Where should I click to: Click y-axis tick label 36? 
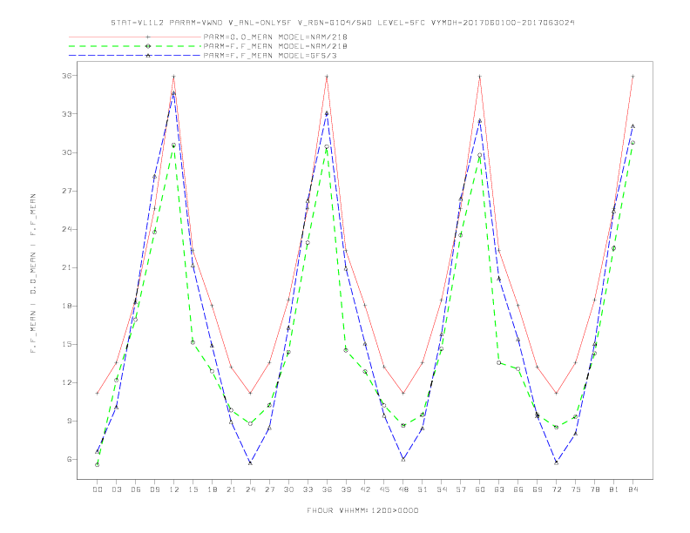pyautogui.click(x=66, y=76)
